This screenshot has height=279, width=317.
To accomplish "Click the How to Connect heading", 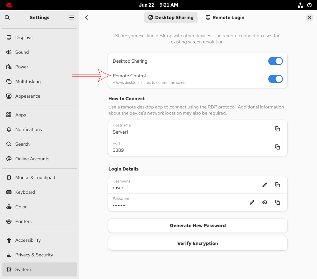I will pyautogui.click(x=126, y=99).
